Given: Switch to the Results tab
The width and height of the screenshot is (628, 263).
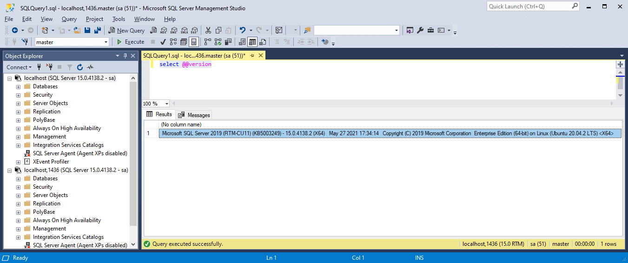Looking at the screenshot, I should [x=159, y=114].
